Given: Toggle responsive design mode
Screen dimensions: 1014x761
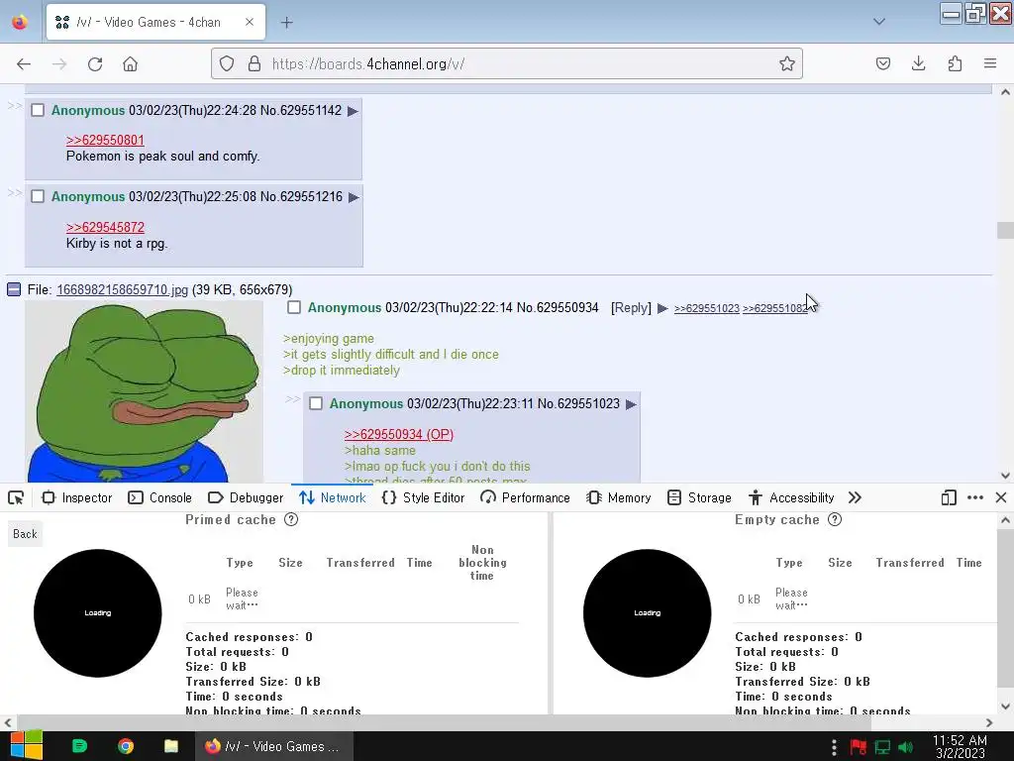Looking at the screenshot, I should (x=949, y=497).
